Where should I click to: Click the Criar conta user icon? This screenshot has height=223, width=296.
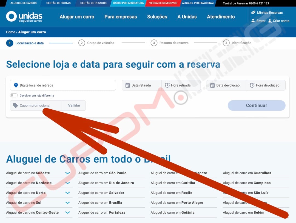[x=270, y=21]
